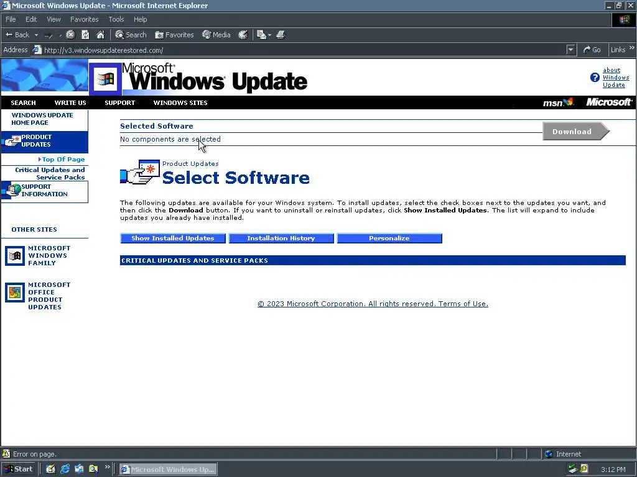Click the Windows flag logo beside the header
The height and width of the screenshot is (477, 637).
pyautogui.click(x=105, y=79)
